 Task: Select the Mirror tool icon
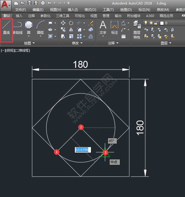(71, 30)
